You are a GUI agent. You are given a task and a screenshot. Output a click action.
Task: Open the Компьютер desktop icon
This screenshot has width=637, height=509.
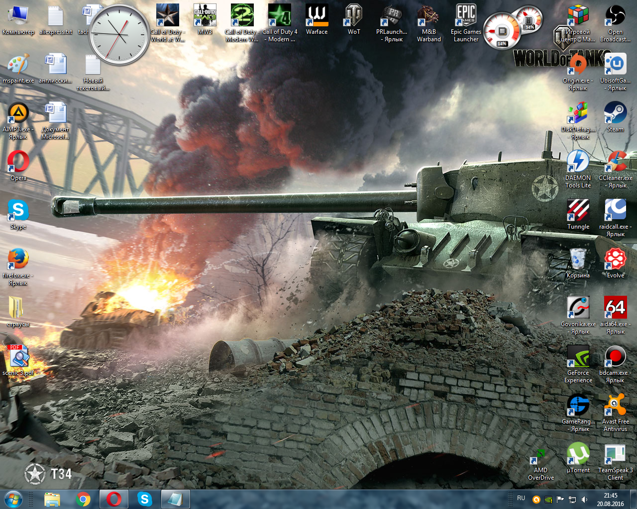(18, 20)
